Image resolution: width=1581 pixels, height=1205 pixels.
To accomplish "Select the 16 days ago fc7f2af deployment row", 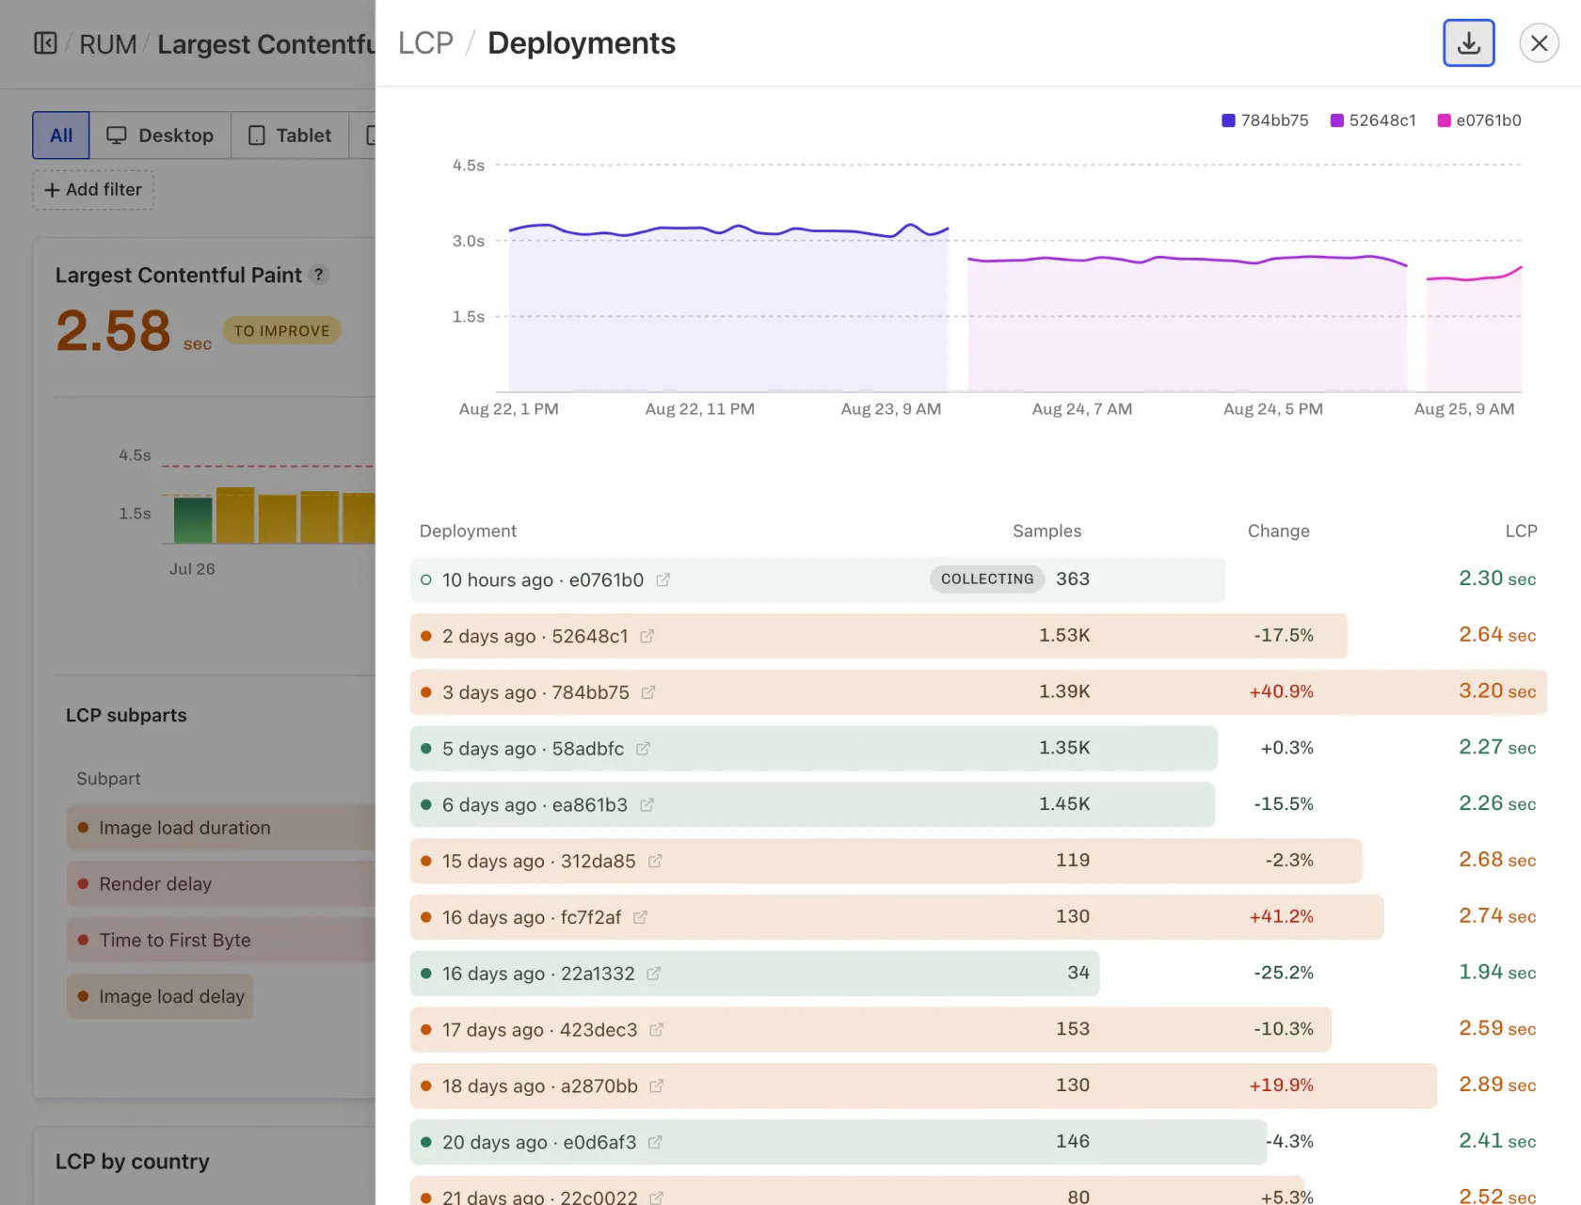I will [979, 917].
